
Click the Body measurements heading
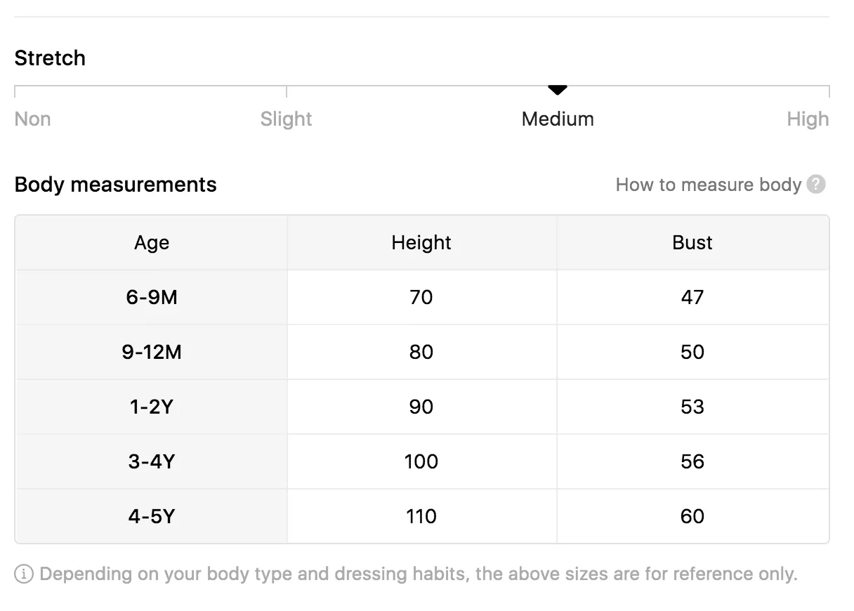[116, 185]
